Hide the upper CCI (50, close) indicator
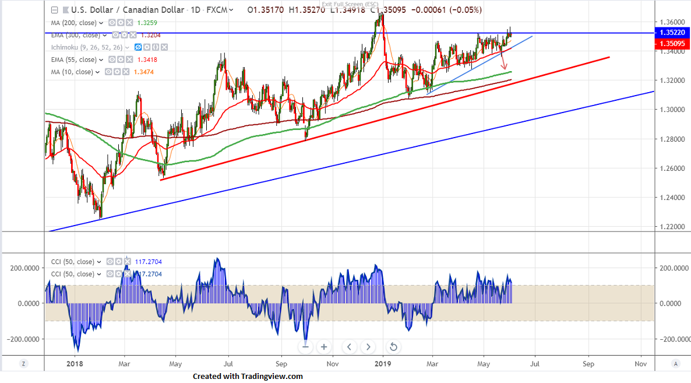691x383 pixels. pos(110,261)
